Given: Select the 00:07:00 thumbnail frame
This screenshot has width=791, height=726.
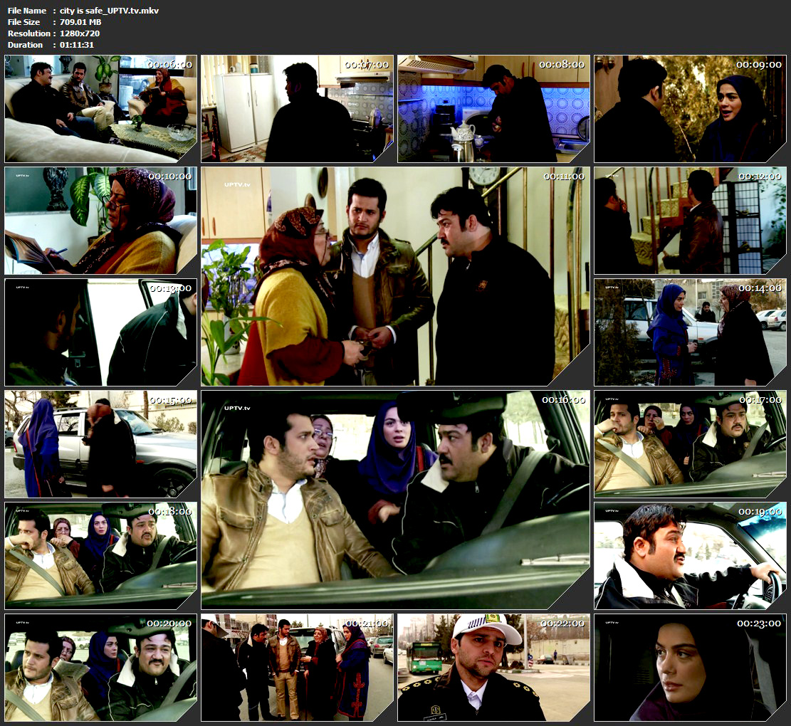Looking at the screenshot, I should (x=297, y=109).
